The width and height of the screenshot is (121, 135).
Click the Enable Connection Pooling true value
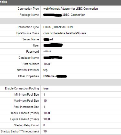(46, 88)
